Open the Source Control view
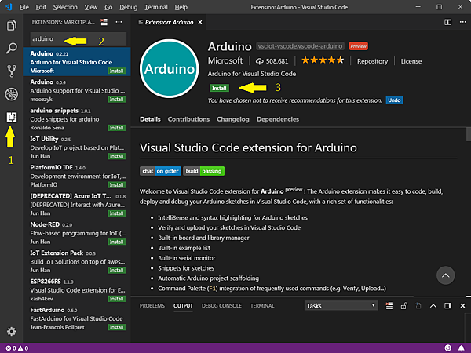This screenshot has height=353, width=471. pyautogui.click(x=11, y=71)
